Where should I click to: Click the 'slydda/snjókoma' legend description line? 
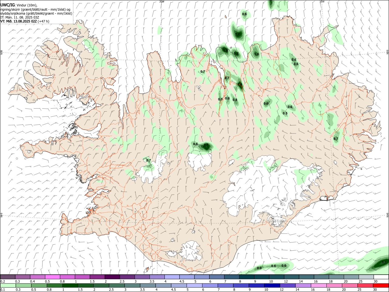pyautogui.click(x=36, y=13)
